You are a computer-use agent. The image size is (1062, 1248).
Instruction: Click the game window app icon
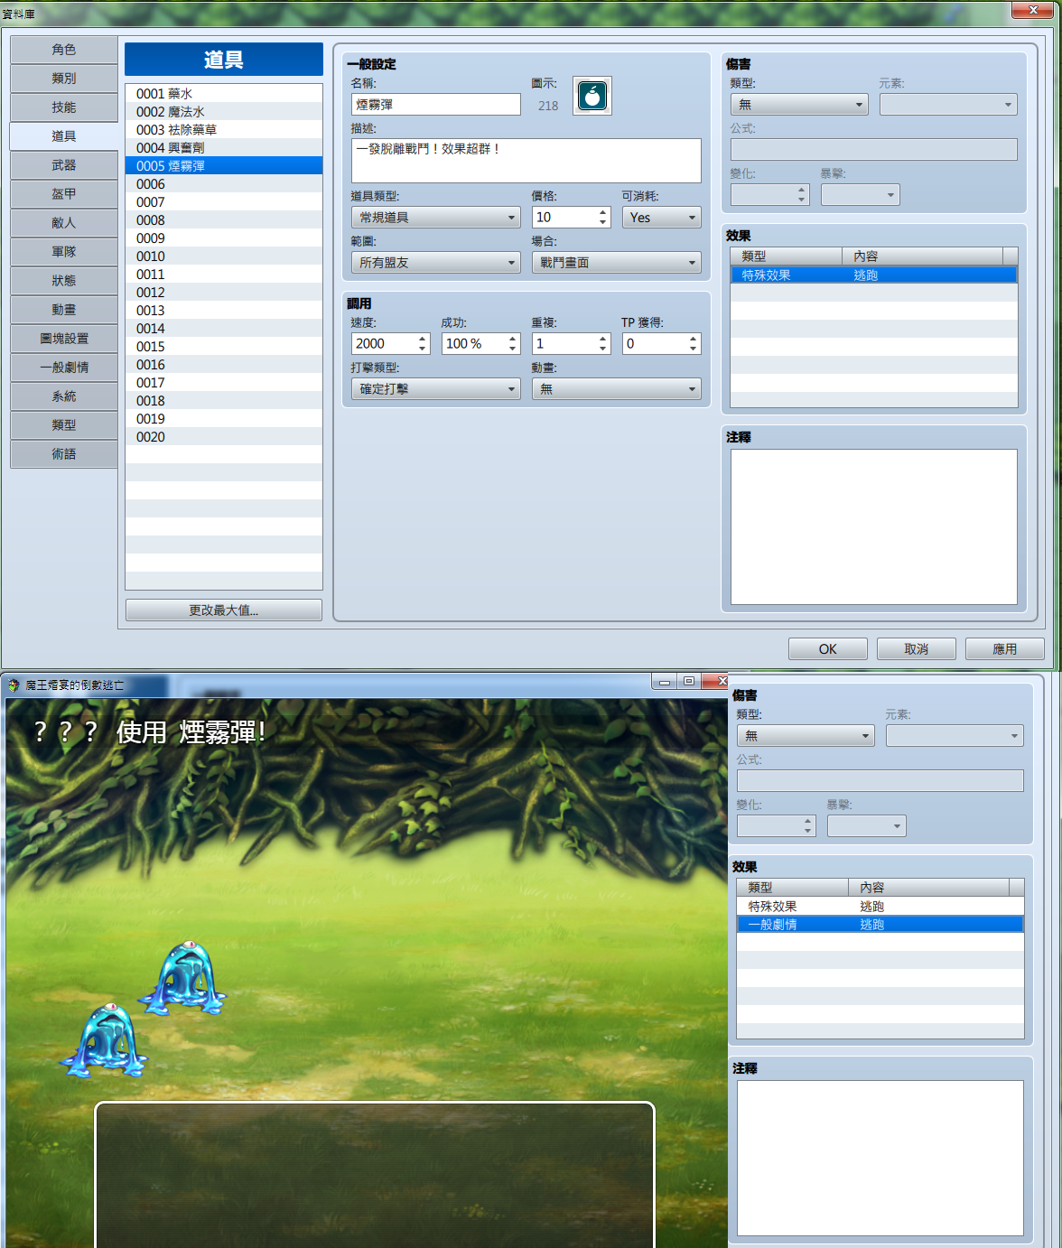[x=14, y=685]
